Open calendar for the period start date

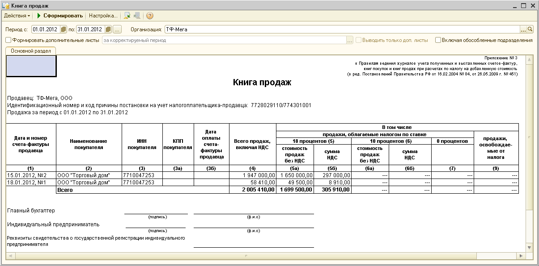pyautogui.click(x=64, y=29)
